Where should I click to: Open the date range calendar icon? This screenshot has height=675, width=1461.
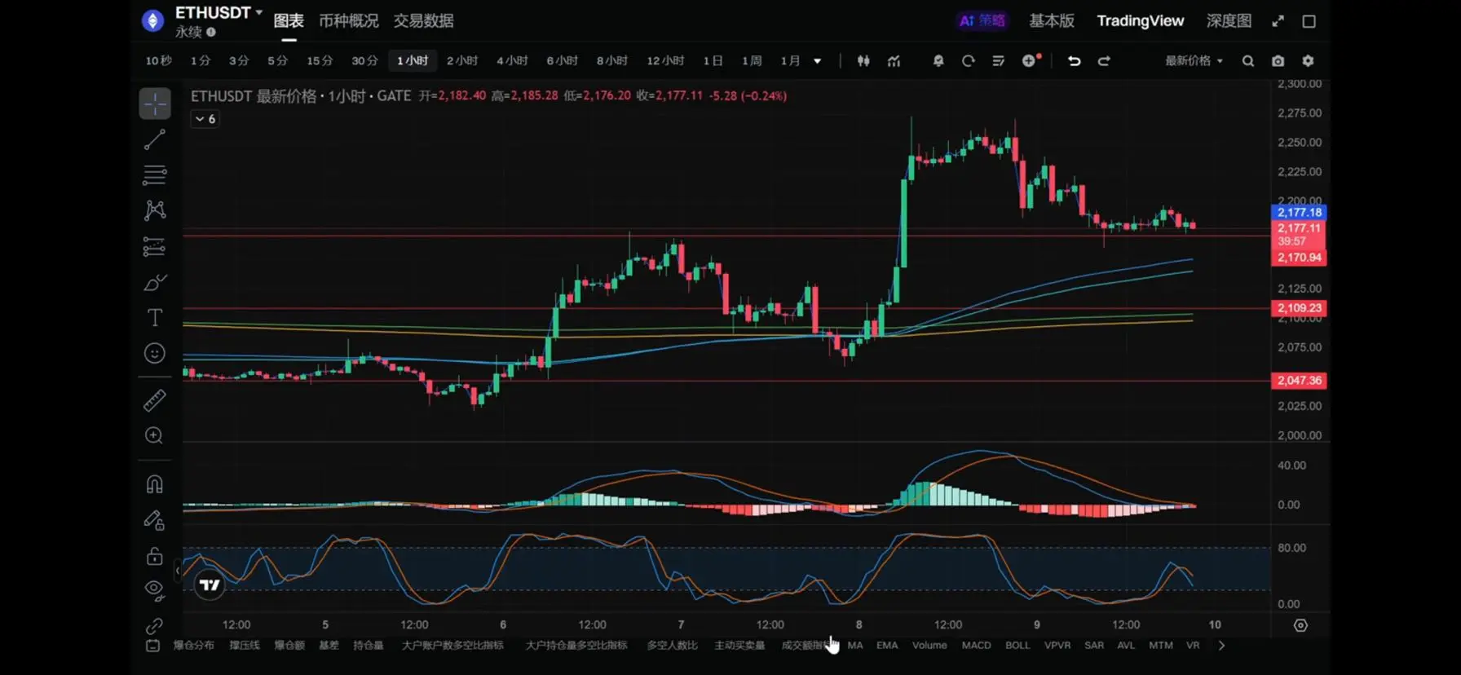coord(153,646)
